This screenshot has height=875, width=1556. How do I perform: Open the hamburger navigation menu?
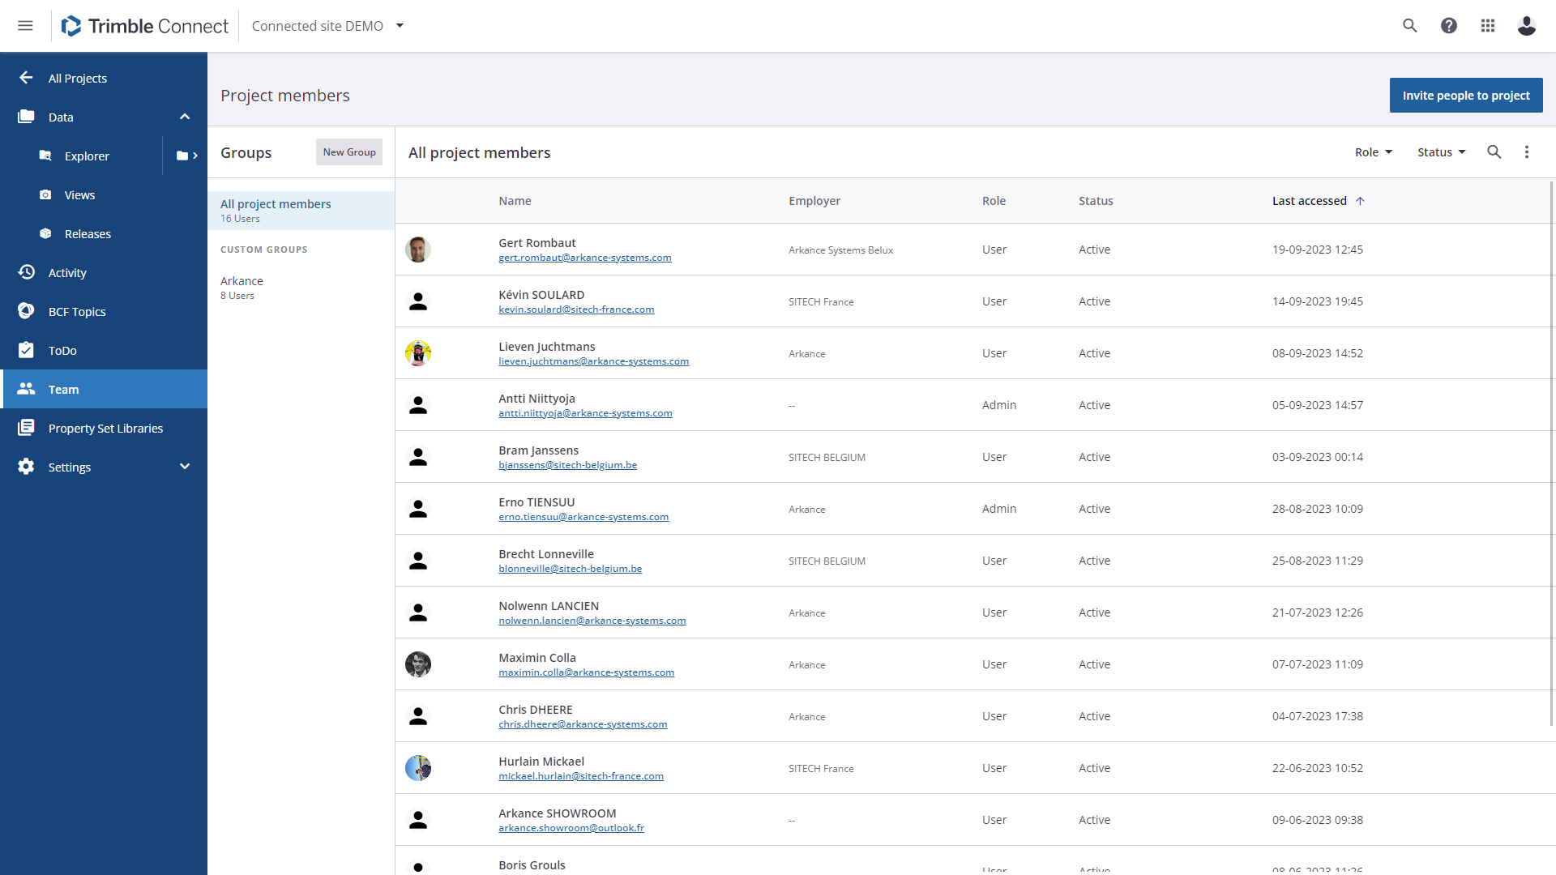[x=25, y=26]
